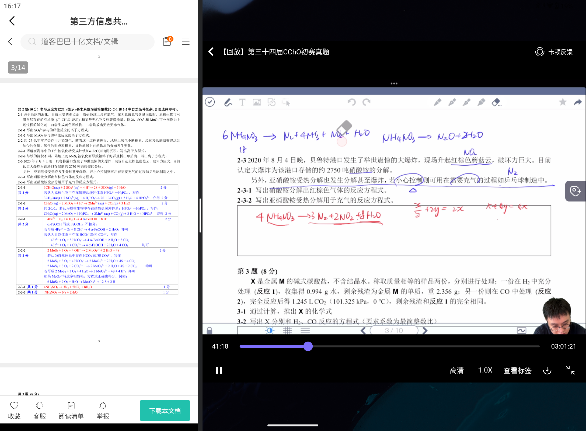Image resolution: width=586 pixels, height=431 pixels.
Task: Exit fullscreen with the shrink arrows icon
Action: [570, 370]
